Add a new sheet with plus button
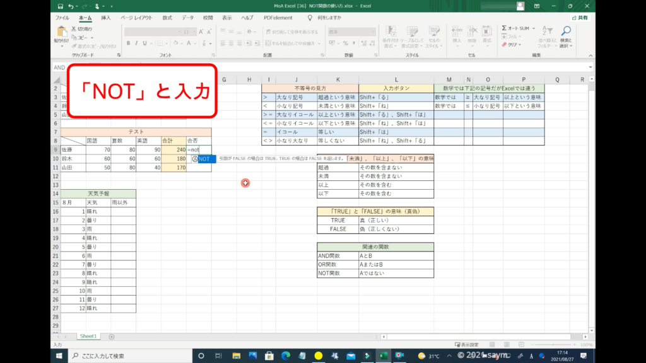Screen dimensions: 646x363 (x=112, y=337)
